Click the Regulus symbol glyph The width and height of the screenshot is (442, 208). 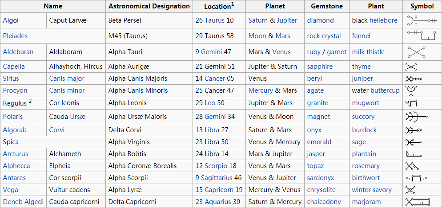[411, 103]
